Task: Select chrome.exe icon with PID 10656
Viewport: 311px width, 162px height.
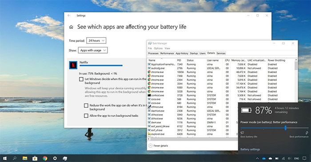Action: (x=149, y=72)
